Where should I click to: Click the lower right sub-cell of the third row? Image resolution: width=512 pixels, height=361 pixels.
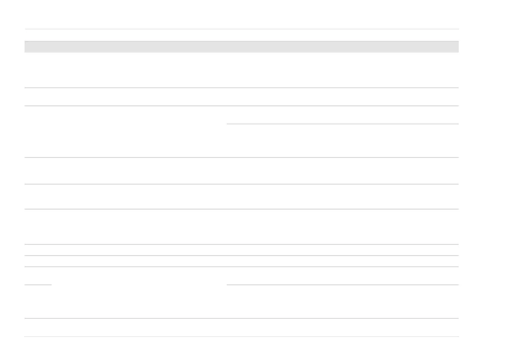[342, 141]
